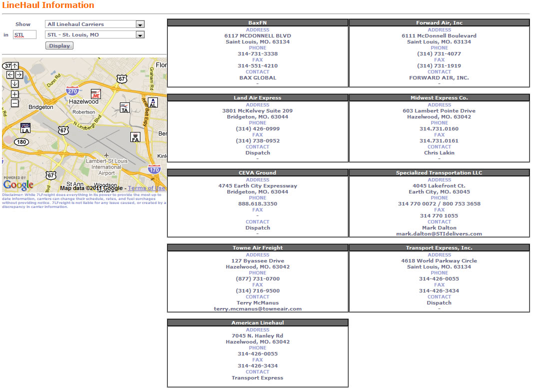
Task: Click Forward Air fax (314) 731-1919
Action: click(x=439, y=65)
